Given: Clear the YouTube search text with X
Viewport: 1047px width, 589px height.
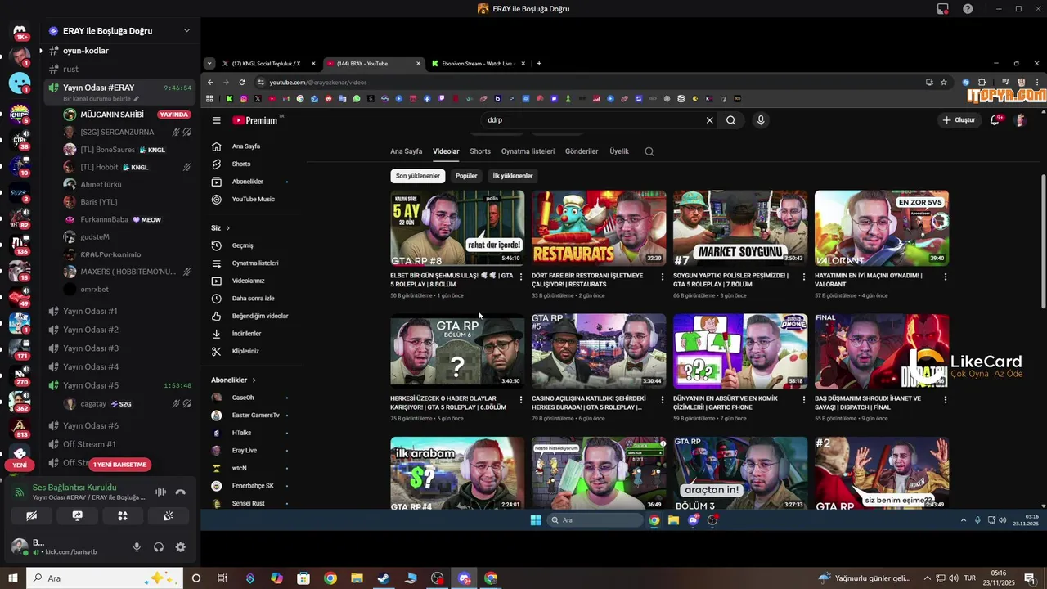Looking at the screenshot, I should [709, 120].
